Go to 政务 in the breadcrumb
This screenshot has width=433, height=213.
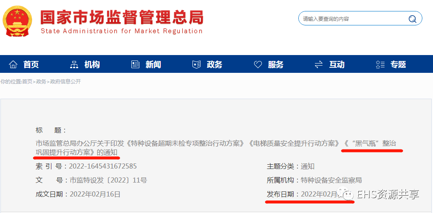pos(41,82)
